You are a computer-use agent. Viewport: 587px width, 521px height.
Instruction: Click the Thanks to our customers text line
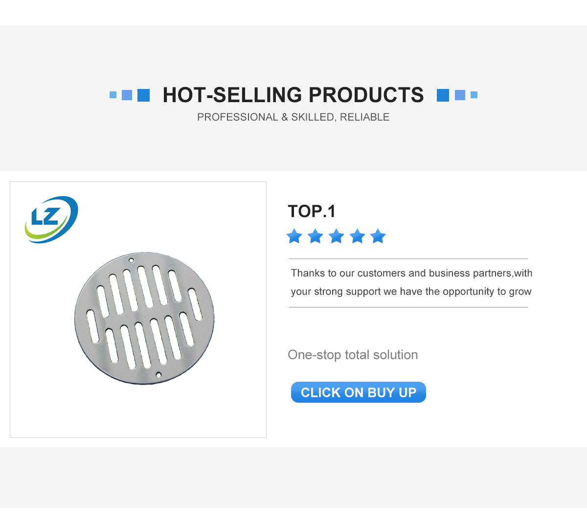[x=411, y=273]
